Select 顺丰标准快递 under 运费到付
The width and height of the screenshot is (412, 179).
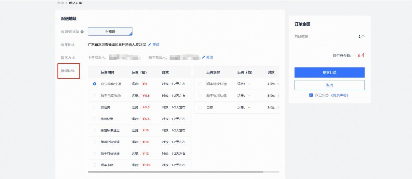[200, 96]
